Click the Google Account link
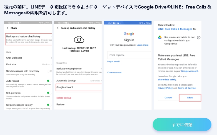Viewport: 217px width, 135px height. 190,71
